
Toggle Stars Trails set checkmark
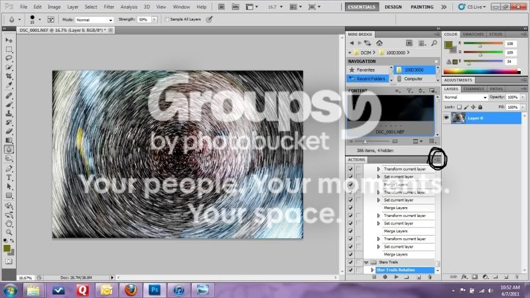[350, 262]
